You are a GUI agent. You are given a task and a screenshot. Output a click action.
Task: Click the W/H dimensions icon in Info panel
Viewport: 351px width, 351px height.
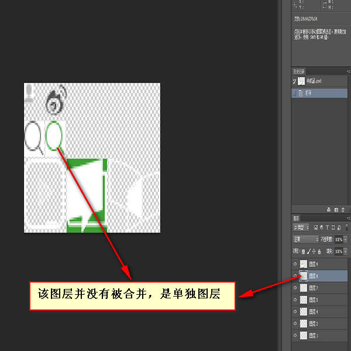pos(325,5)
